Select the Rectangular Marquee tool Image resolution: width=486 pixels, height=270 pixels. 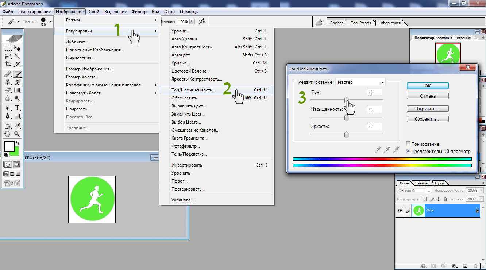tap(8, 48)
